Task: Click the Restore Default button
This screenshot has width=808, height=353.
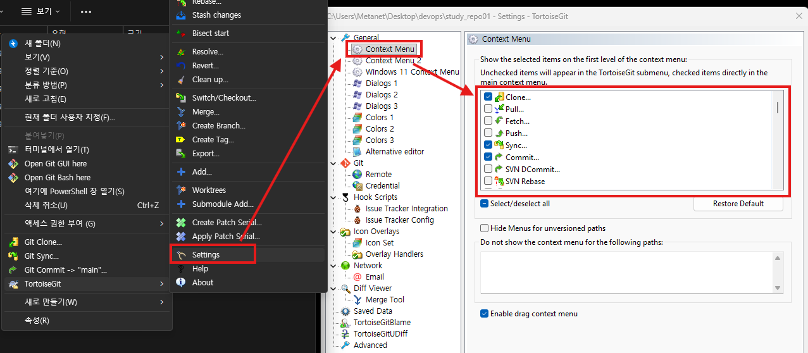Action: pyautogui.click(x=738, y=204)
